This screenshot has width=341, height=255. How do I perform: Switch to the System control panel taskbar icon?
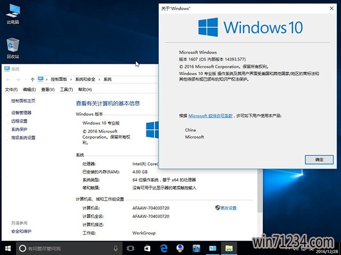click(213, 249)
